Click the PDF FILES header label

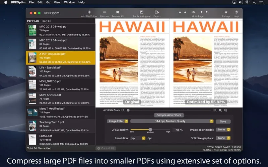33,21
